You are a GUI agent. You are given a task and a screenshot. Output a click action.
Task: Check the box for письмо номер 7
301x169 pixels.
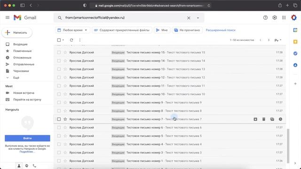click(59, 119)
